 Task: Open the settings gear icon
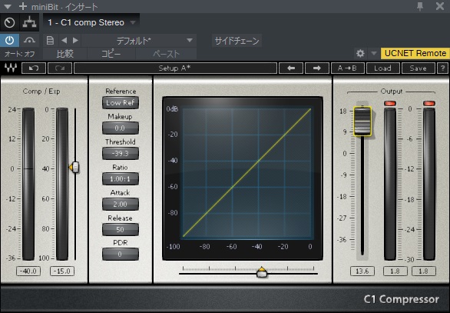pos(360,53)
